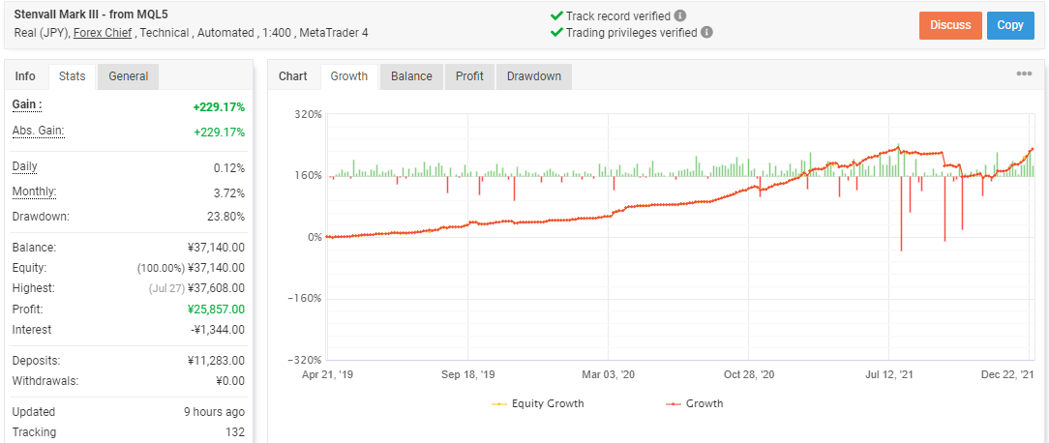Select the Balance chart tab
Viewport: 1049px width, 443px height.
(x=411, y=76)
